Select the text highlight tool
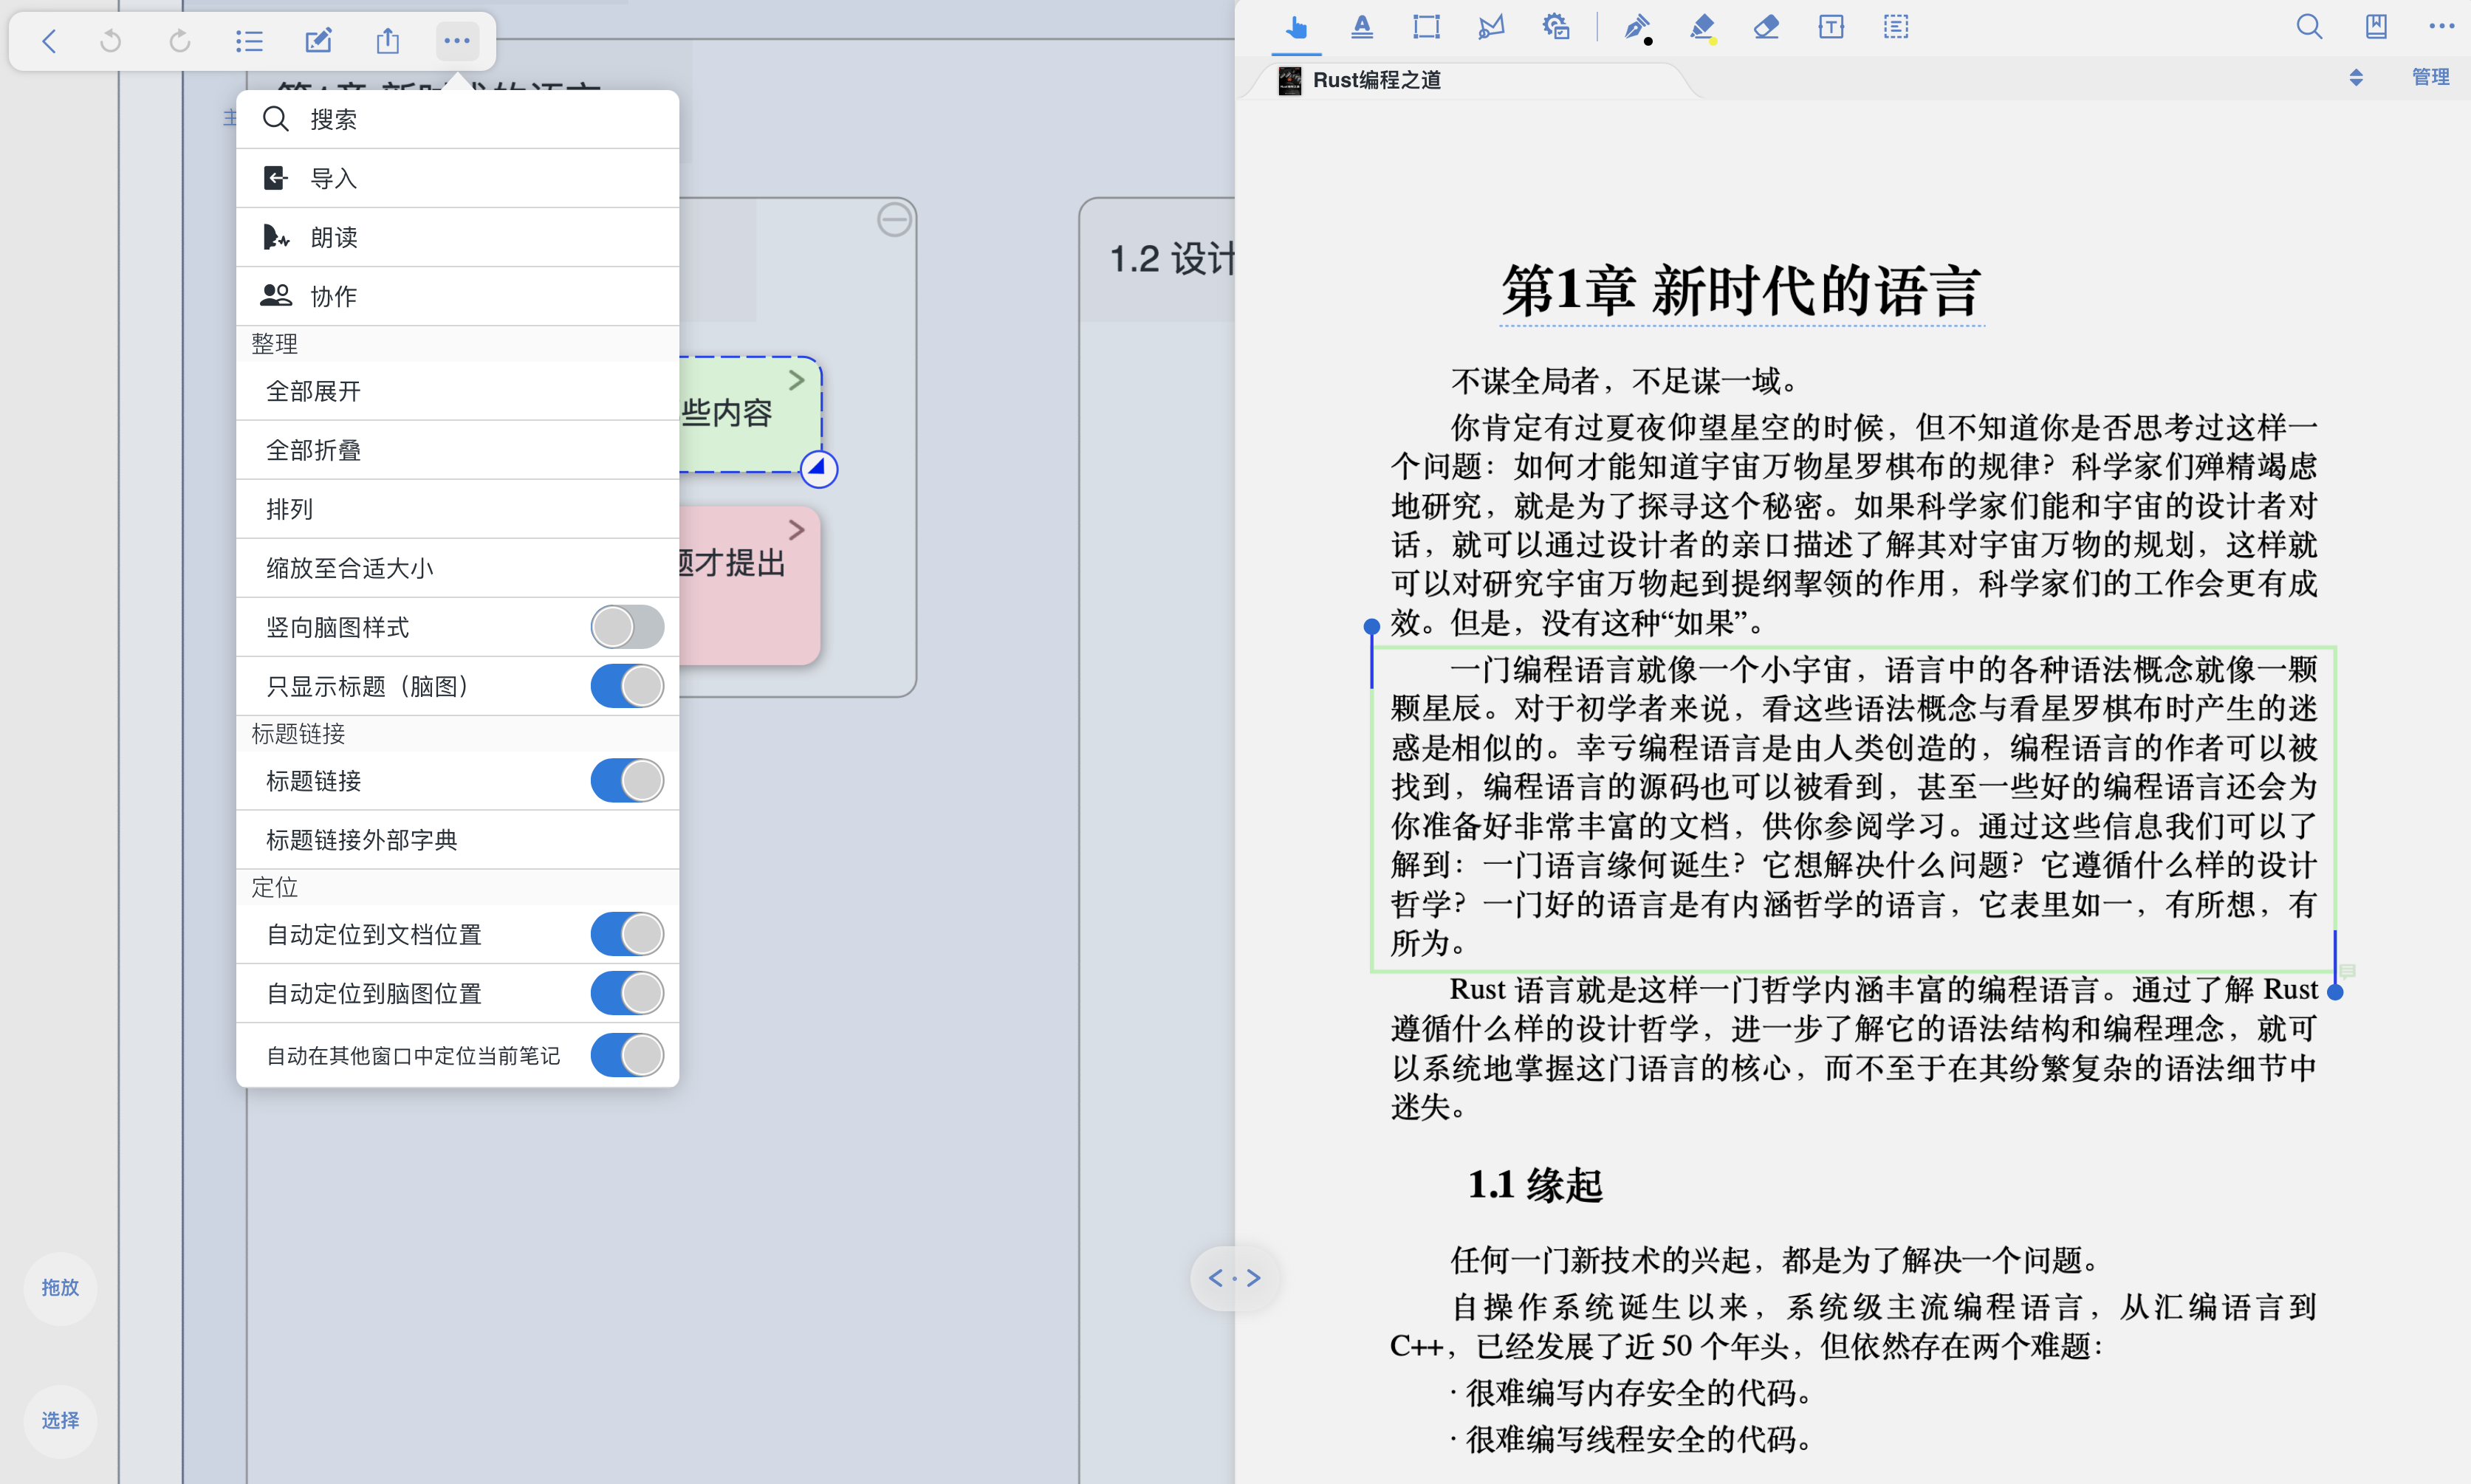 pyautogui.click(x=1361, y=27)
